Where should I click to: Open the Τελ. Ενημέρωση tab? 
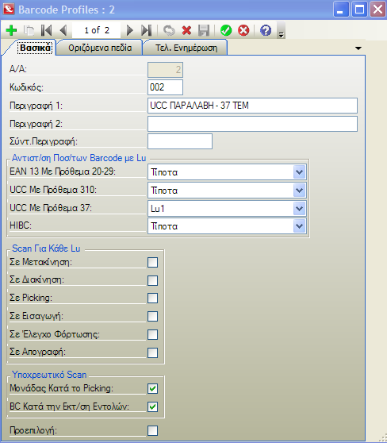[x=186, y=48]
